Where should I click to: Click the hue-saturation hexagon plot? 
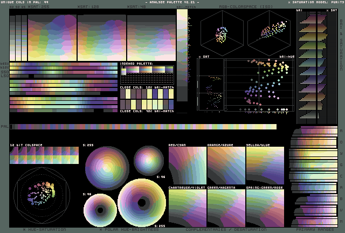(x=42, y=196)
